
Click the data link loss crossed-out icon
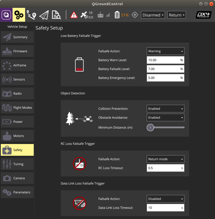point(80,203)
